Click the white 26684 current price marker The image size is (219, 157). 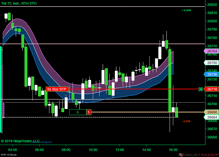coord(211,117)
